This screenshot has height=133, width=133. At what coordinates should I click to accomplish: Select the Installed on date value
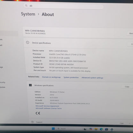click(54, 98)
